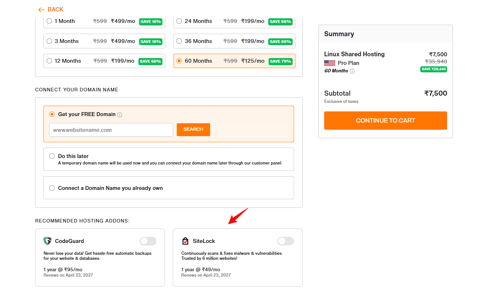
Task: Focus the www.websitename.com domain field
Action: tap(111, 130)
